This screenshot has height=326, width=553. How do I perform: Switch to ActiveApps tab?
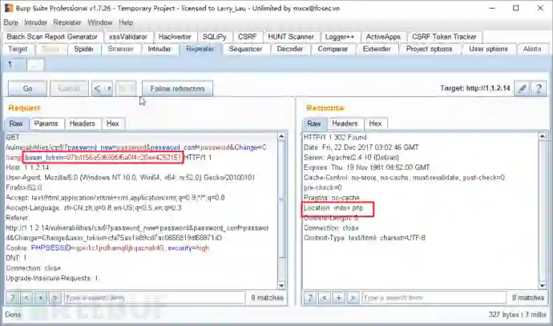pyautogui.click(x=383, y=37)
